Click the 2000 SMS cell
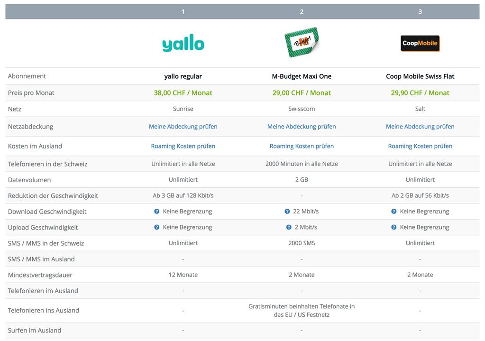Viewport: 485px width, 341px height. [302, 243]
